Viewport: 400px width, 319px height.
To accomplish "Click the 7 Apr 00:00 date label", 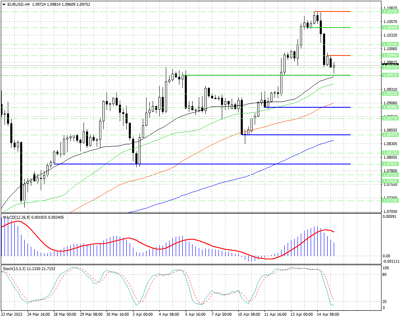I will coord(222,314).
